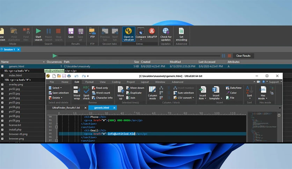Click the undo arrow in UltraEdit title bar

coord(76,76)
